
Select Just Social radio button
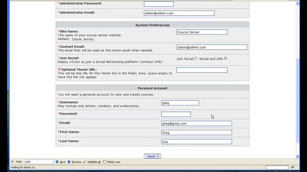coord(196,58)
